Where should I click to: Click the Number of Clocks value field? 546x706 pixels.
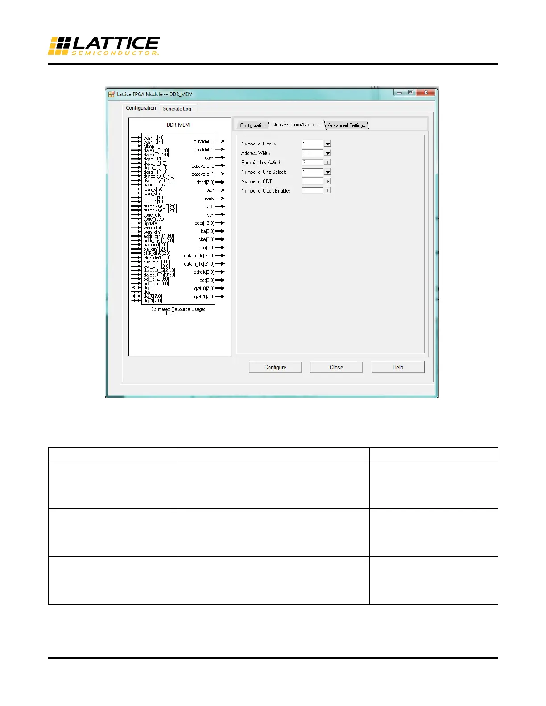pyautogui.click(x=313, y=144)
